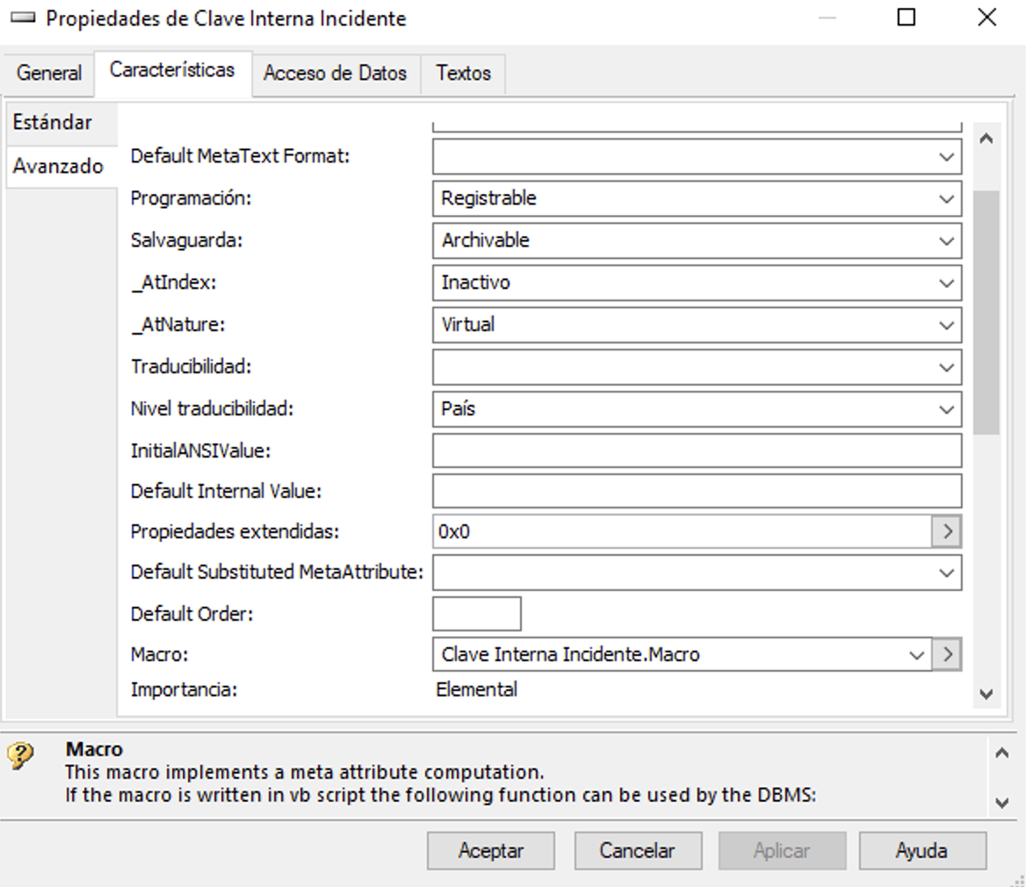The width and height of the screenshot is (1026, 887).
Task: Open the Default MetaText Format dropdown
Action: coord(946,157)
